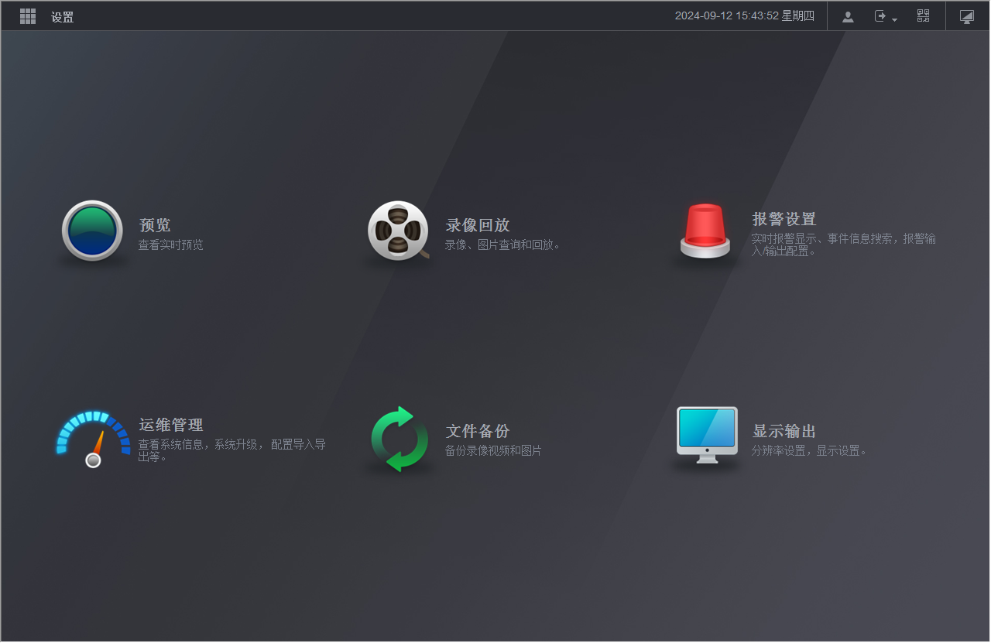
Task: Click the 文件备份 title label
Action: pos(478,431)
